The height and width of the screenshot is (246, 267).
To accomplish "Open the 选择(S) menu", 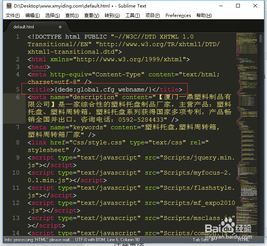I will (x=52, y=15).
